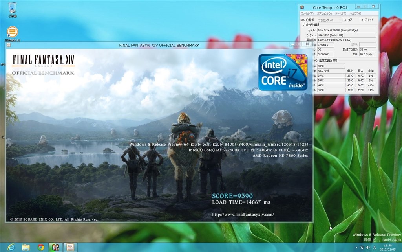Minimize the Core Temp window
The width and height of the screenshot is (402, 252).
(358, 7)
